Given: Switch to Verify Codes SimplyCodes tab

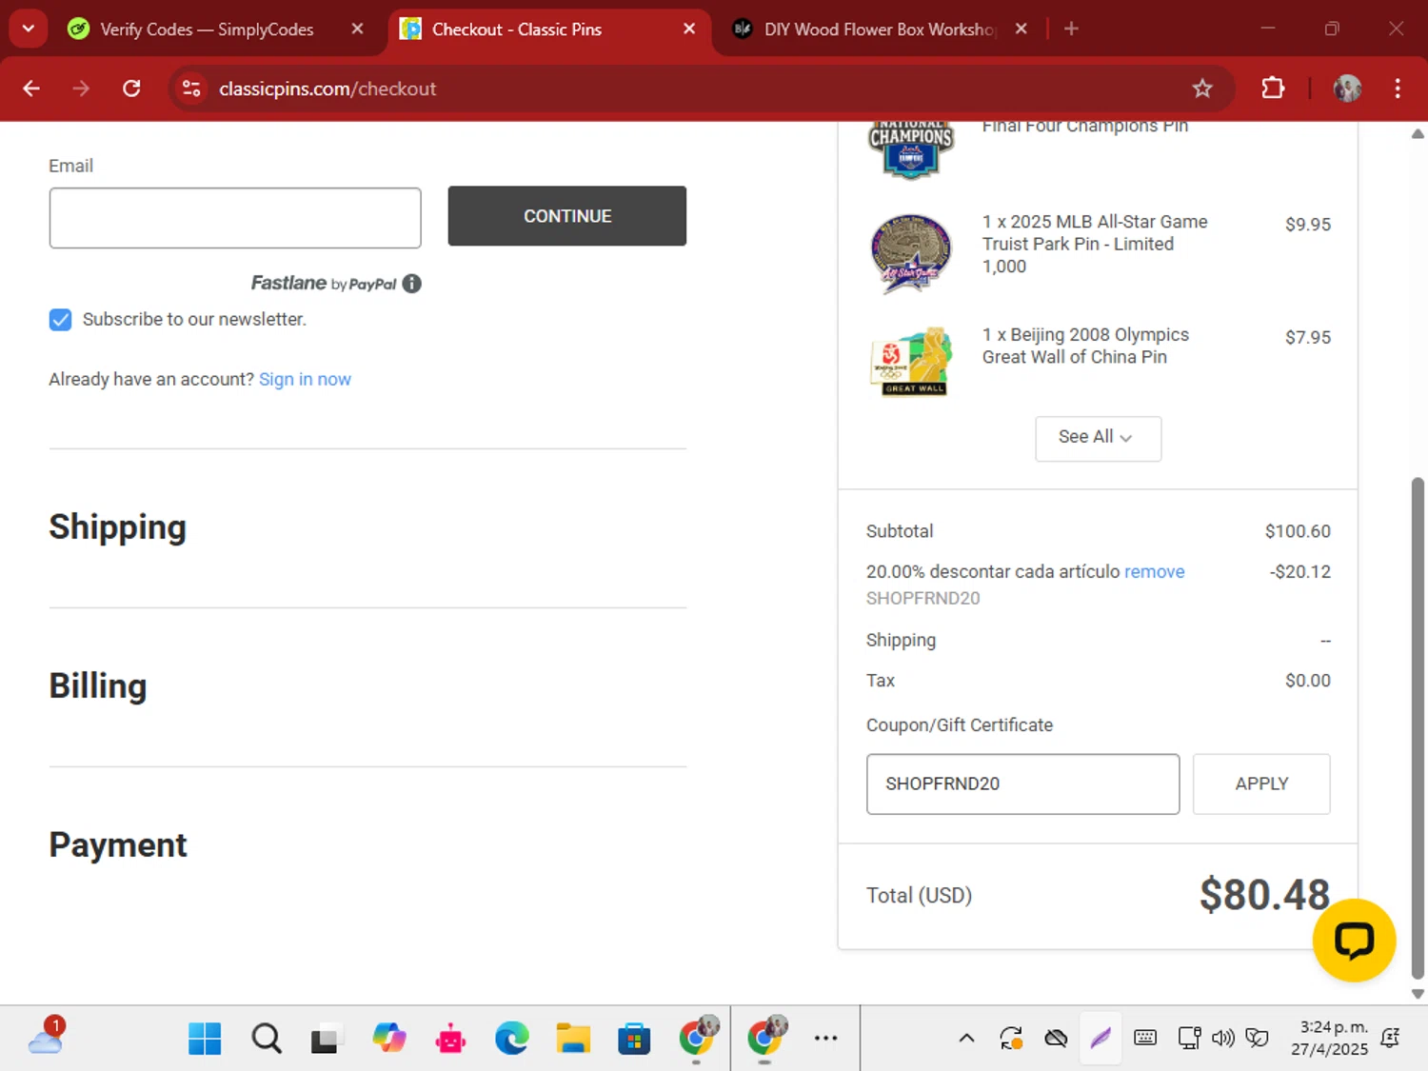Looking at the screenshot, I should [206, 29].
